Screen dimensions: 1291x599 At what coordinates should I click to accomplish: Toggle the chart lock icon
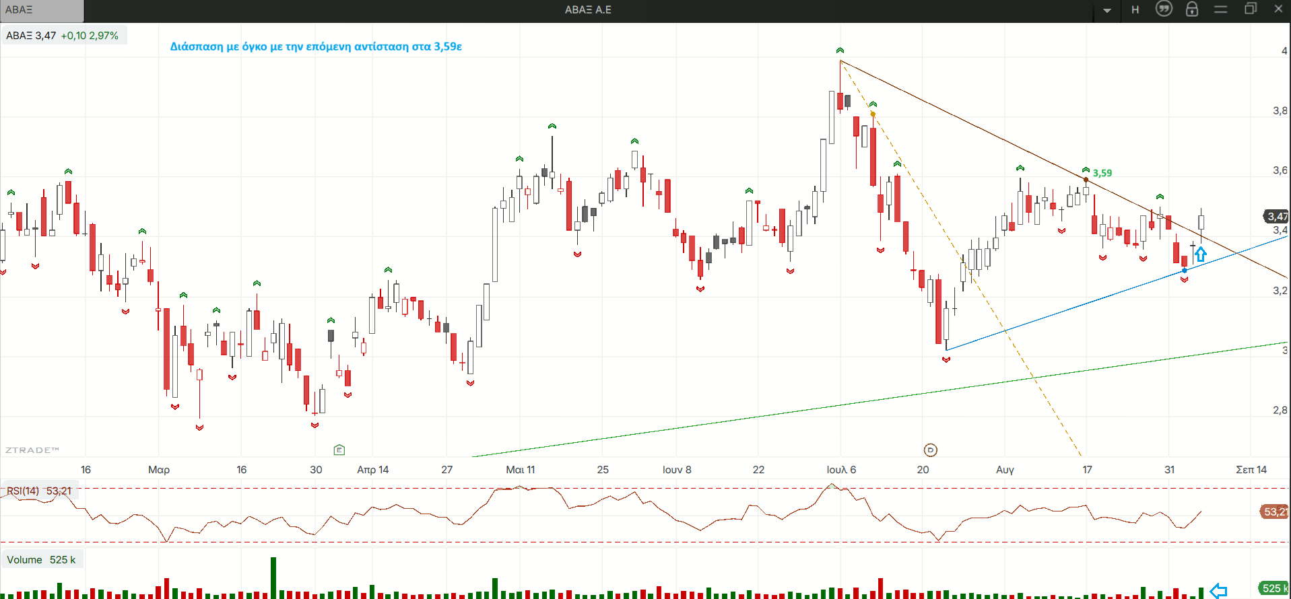pos(1192,9)
